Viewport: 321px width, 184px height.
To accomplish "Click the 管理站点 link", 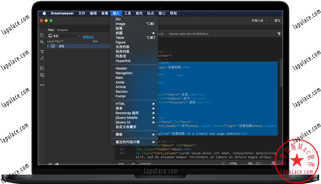I will [88, 37].
